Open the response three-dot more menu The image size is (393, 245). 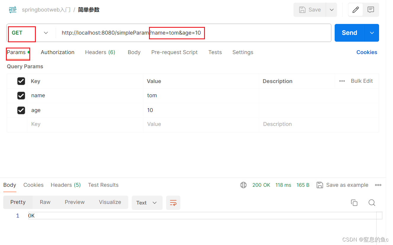(378, 185)
